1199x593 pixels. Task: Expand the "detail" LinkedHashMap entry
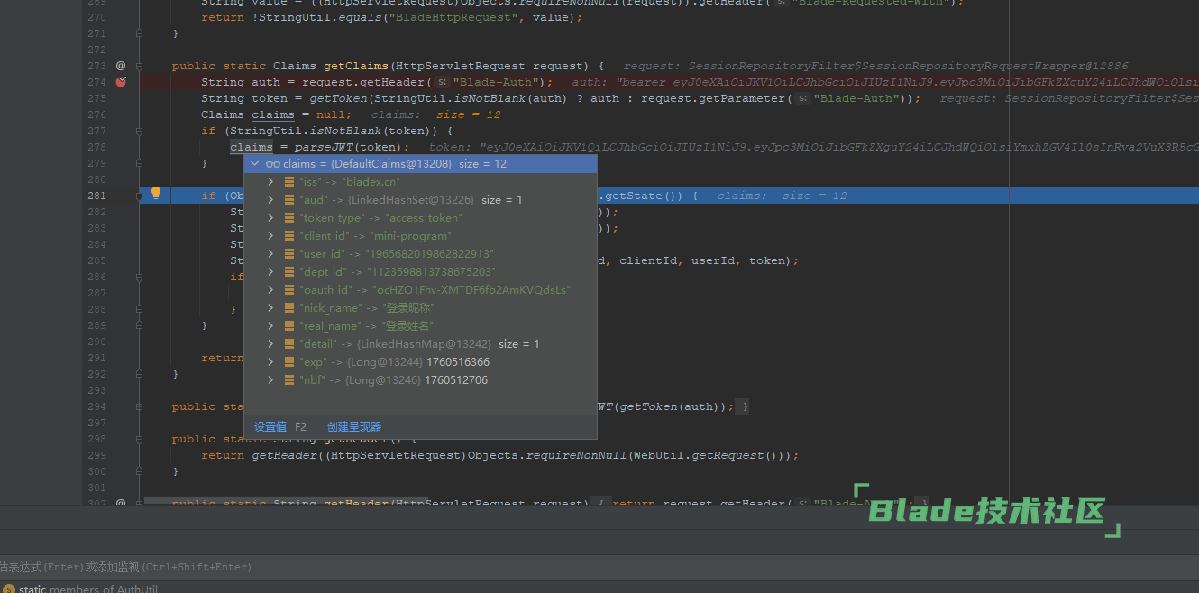(270, 344)
